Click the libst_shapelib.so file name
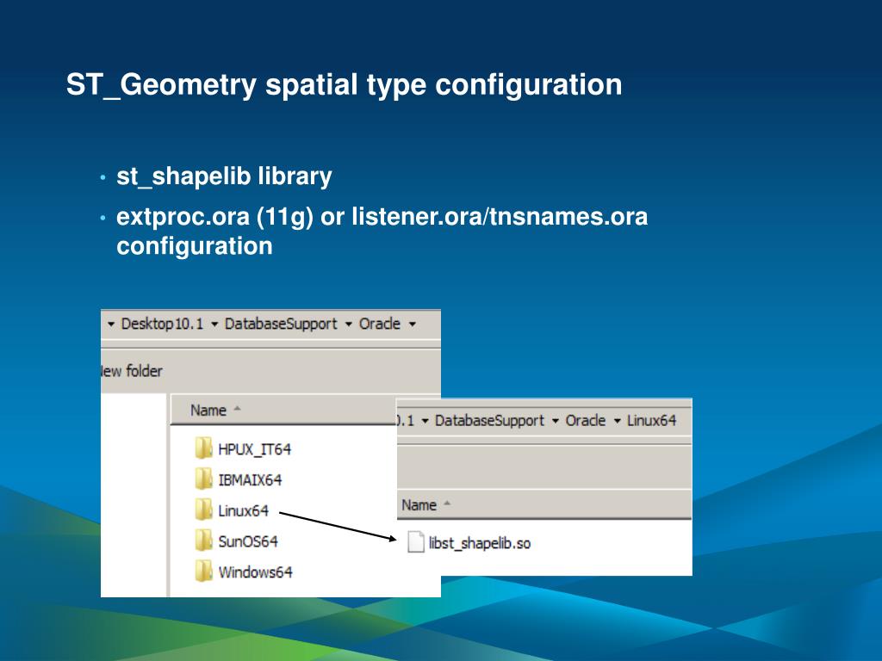The image size is (882, 661). [x=479, y=544]
